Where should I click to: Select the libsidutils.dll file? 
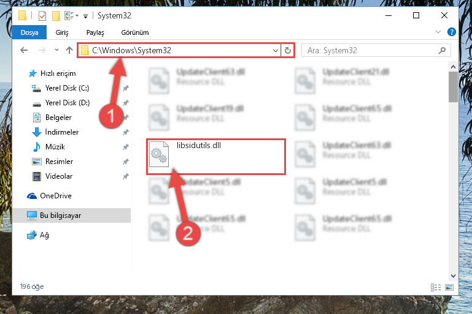click(216, 157)
